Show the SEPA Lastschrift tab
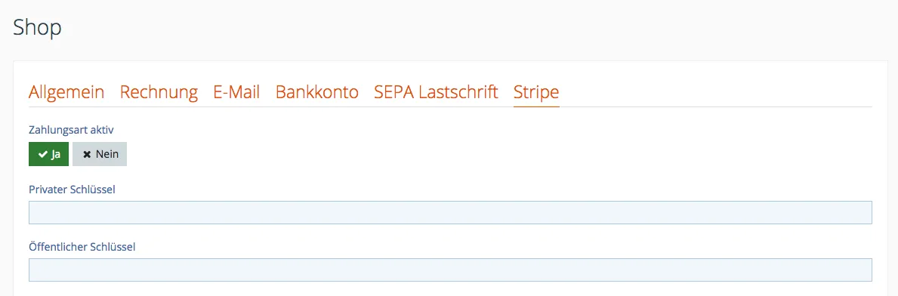Viewport: 898px width, 296px height. [x=436, y=92]
